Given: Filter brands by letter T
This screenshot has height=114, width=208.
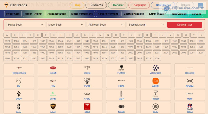Looking at the screenshot, I should point(155,35).
